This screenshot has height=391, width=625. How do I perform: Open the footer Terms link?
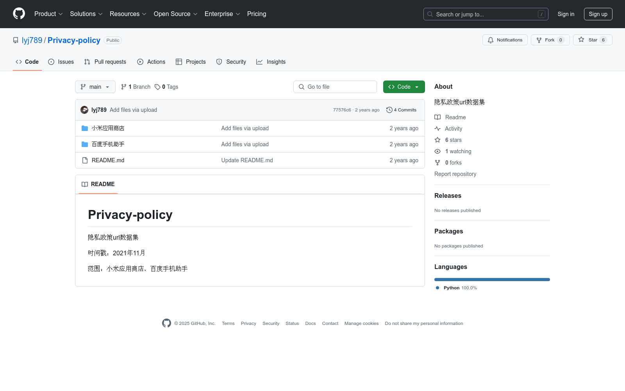(x=228, y=323)
